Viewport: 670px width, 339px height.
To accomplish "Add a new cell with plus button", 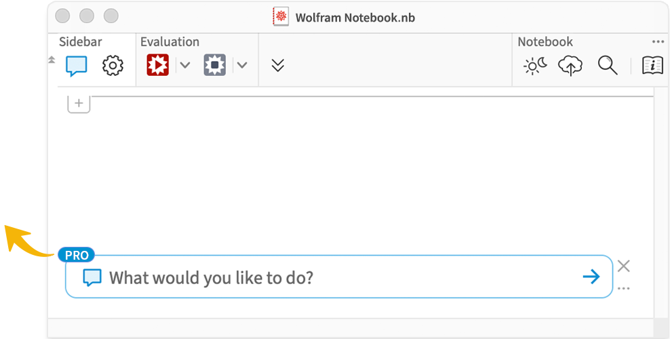I will [x=79, y=103].
